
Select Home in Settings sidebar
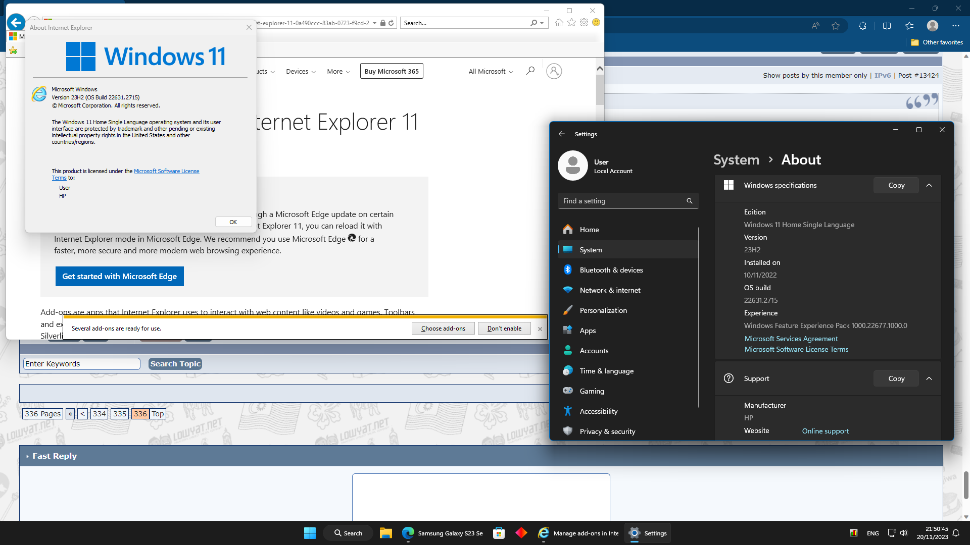click(x=628, y=230)
